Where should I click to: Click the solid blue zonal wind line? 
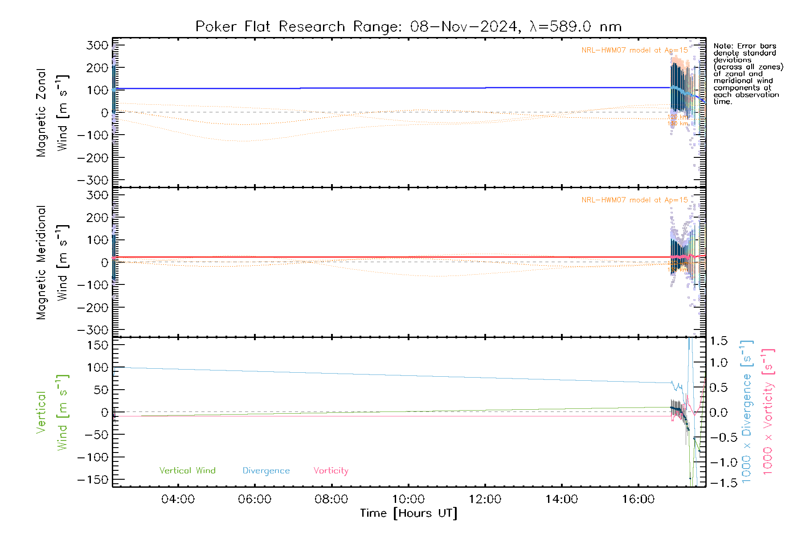tap(392, 88)
